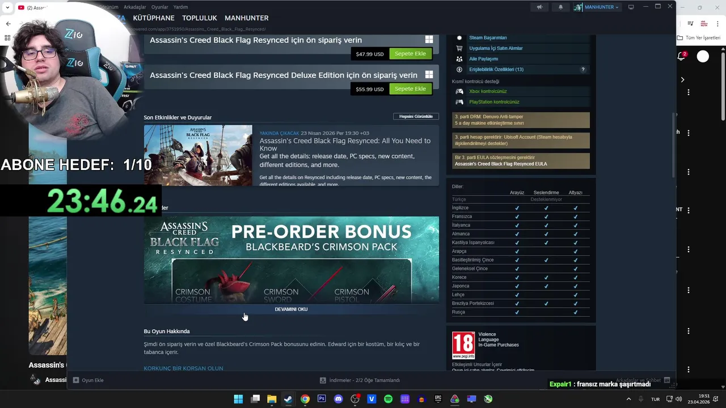Open Chrome media control icon

690,23
